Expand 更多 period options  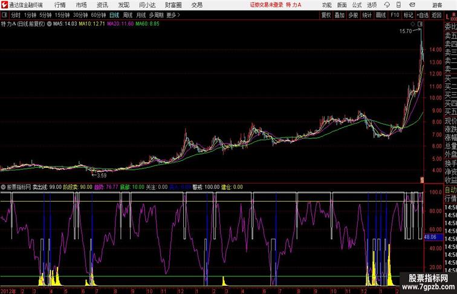pyautogui.click(x=173, y=15)
